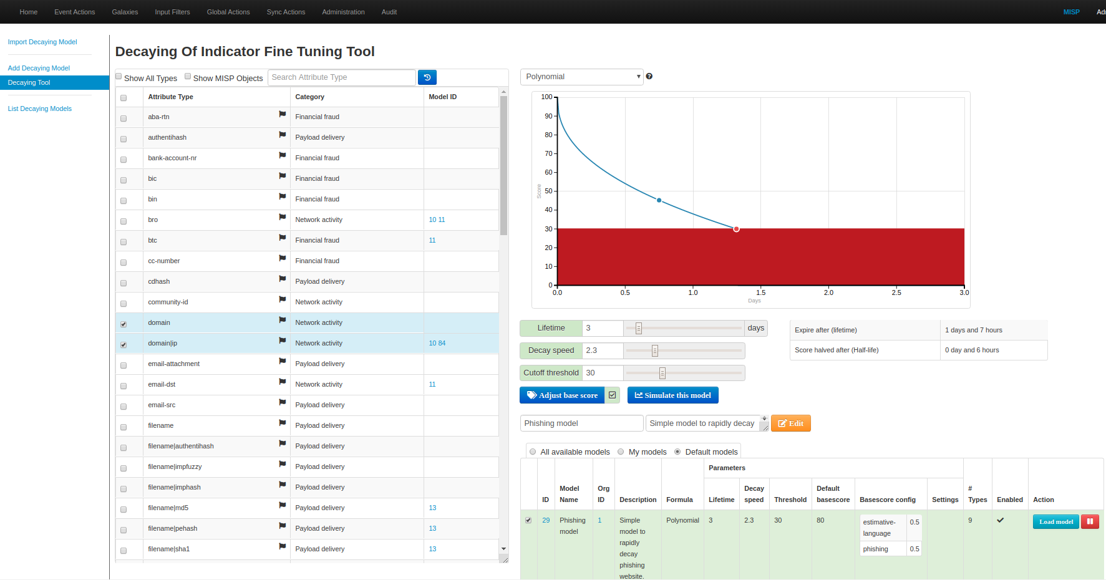Click the Search Attribute Type input field
Viewport: 1106px width, 580px height.
(x=341, y=77)
